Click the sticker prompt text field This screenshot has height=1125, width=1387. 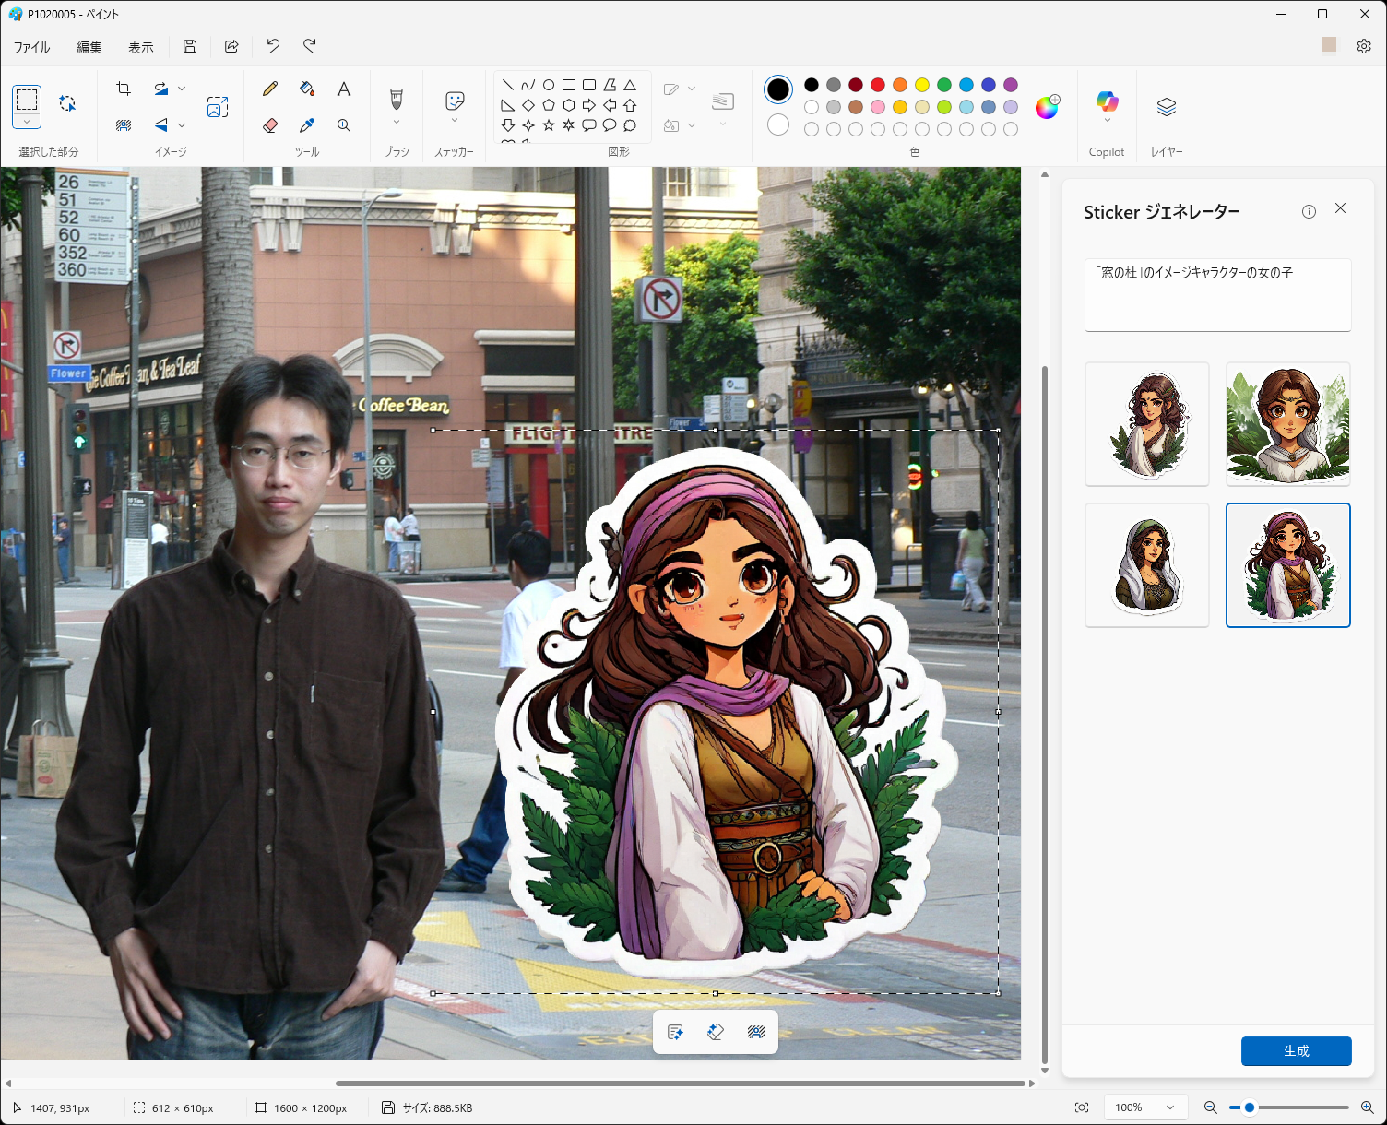[x=1217, y=295]
